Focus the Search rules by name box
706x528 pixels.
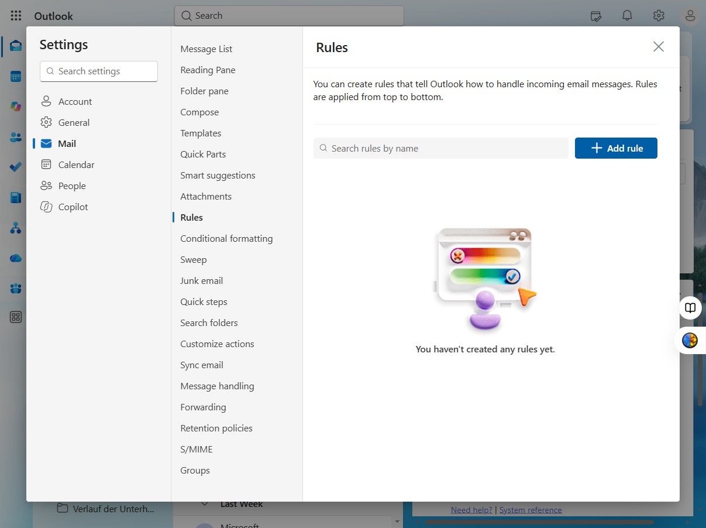click(x=441, y=148)
